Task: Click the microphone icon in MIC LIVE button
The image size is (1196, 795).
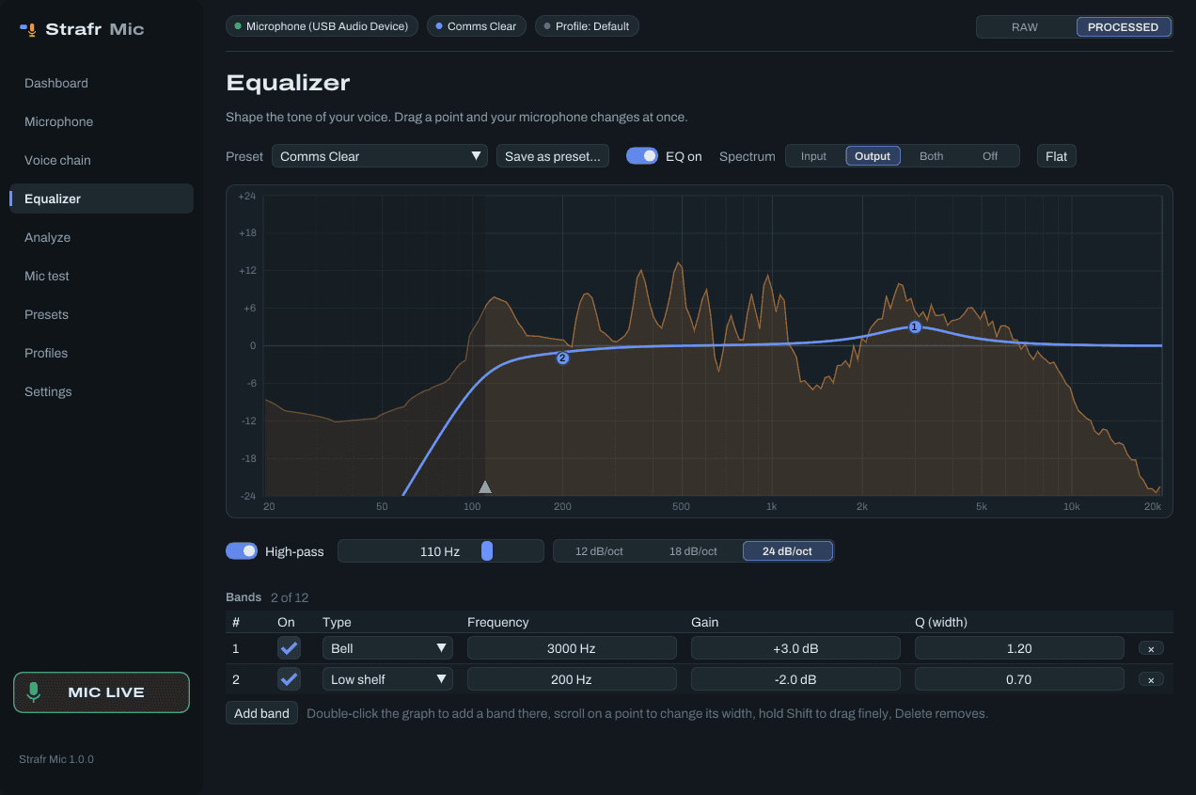Action: click(34, 692)
